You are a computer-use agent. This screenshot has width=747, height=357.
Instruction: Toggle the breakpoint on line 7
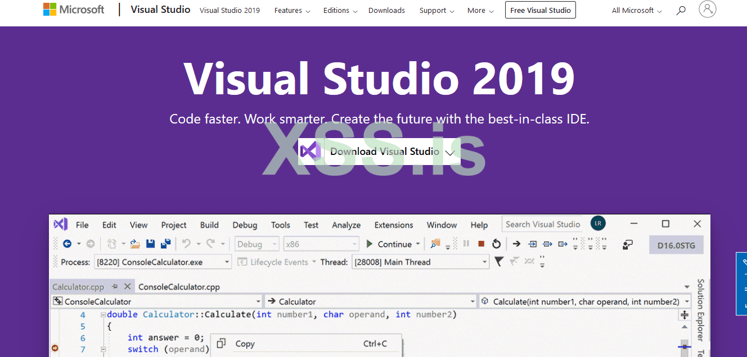coord(55,349)
